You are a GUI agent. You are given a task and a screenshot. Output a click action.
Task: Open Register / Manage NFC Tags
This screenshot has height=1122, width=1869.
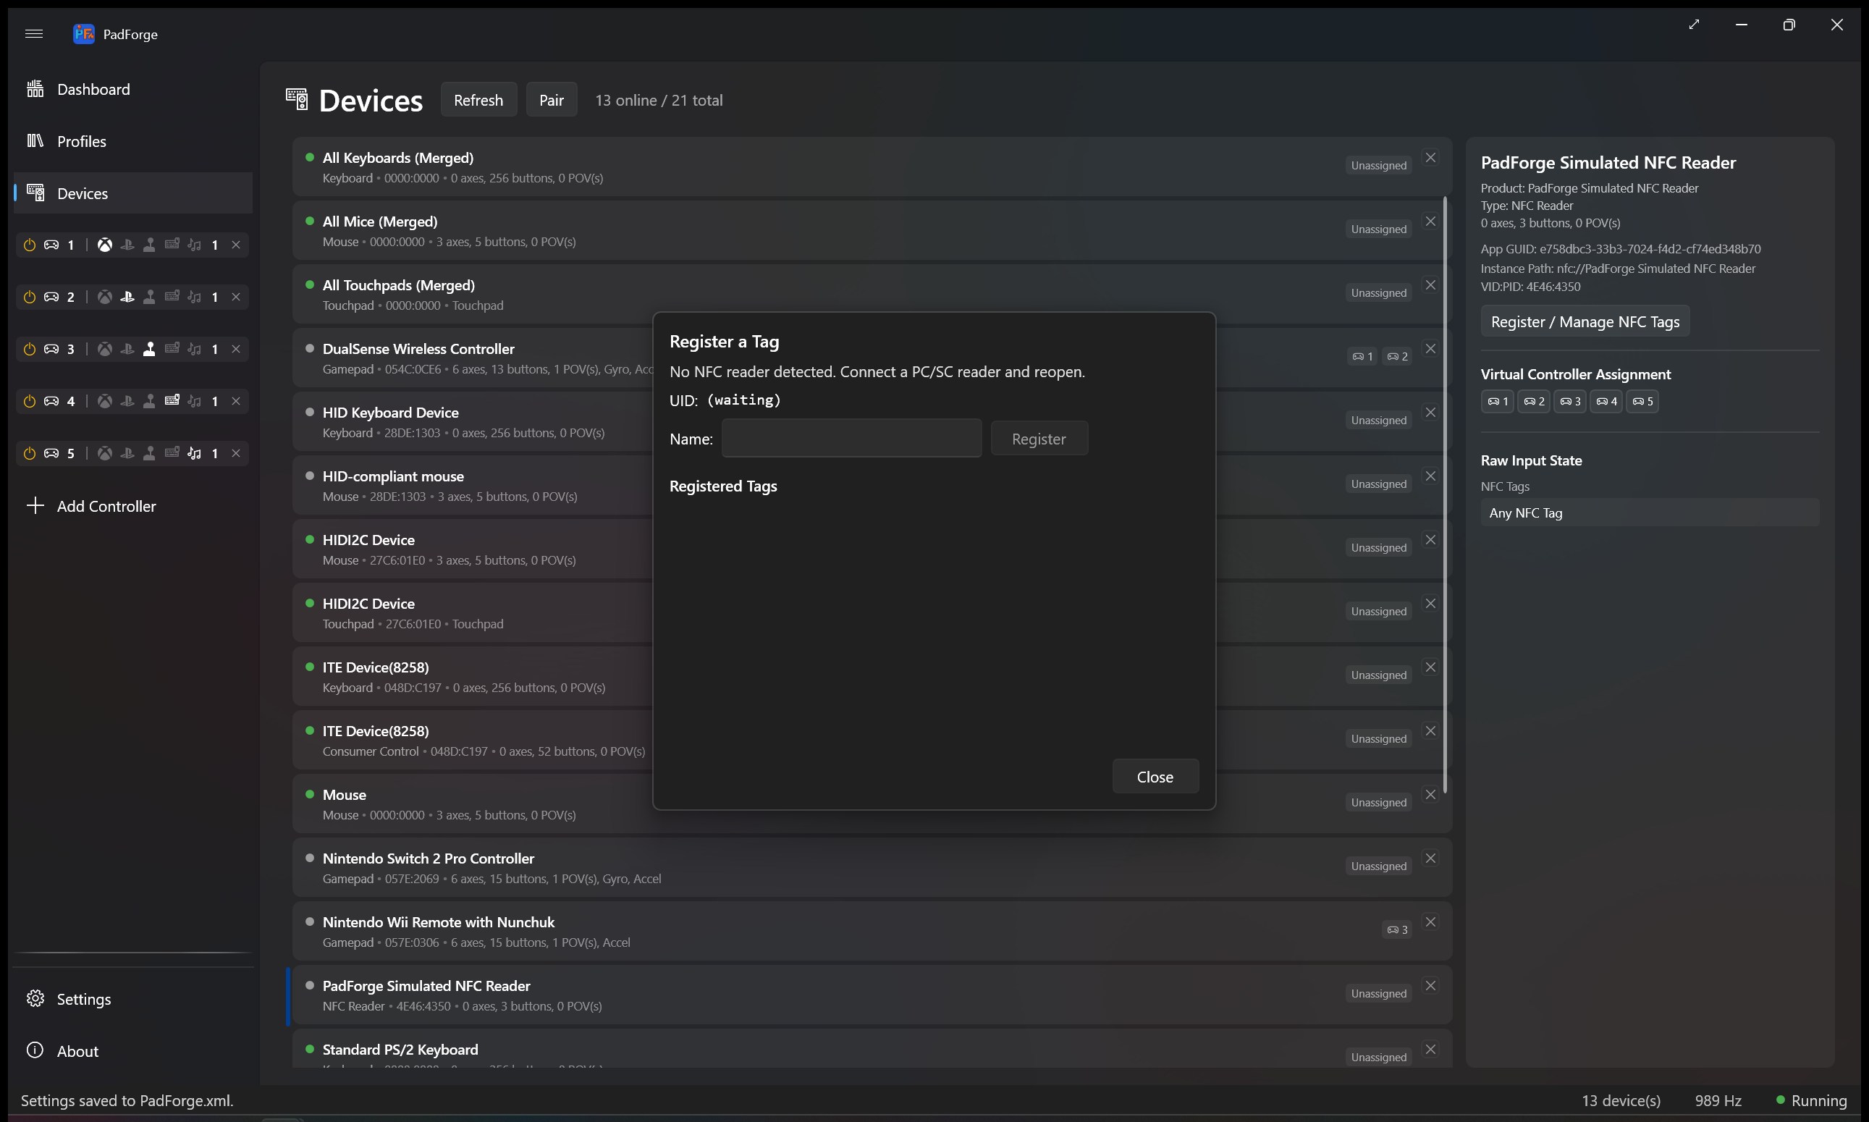pyautogui.click(x=1585, y=321)
